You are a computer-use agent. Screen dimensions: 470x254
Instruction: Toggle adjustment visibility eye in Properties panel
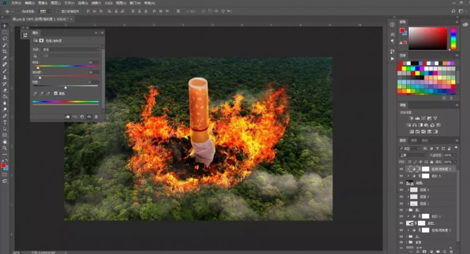click(x=89, y=117)
